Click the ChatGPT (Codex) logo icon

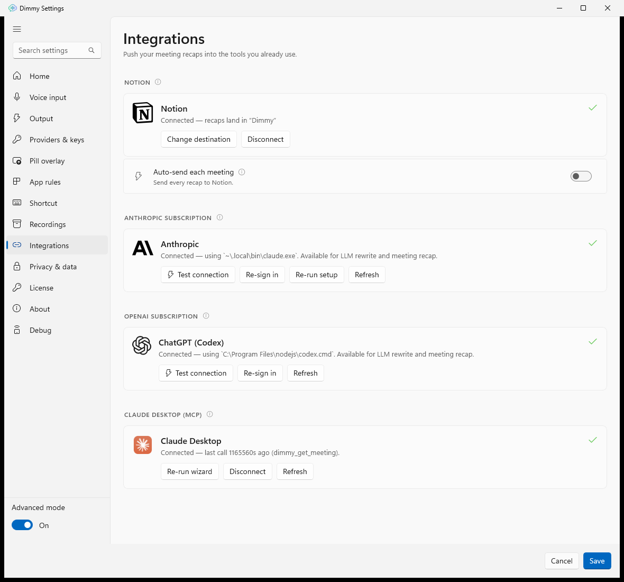click(x=142, y=345)
